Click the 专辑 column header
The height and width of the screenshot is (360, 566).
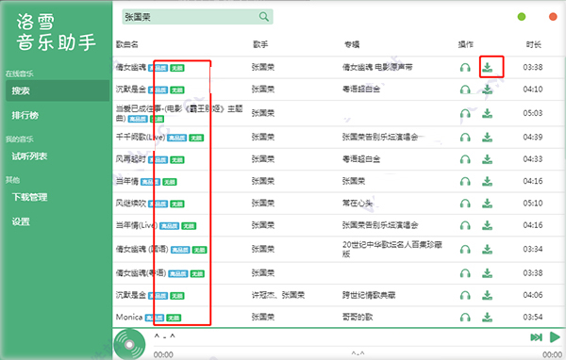[x=352, y=44]
